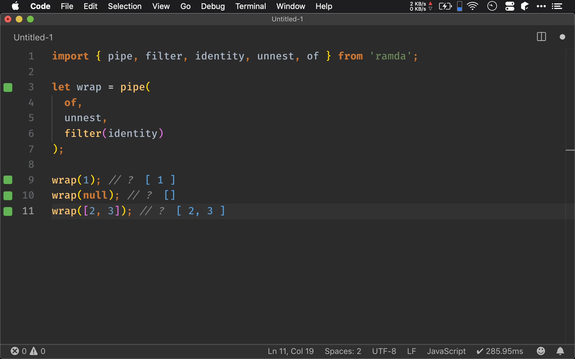
Task: Click the Split Editor icon
Action: [x=541, y=37]
